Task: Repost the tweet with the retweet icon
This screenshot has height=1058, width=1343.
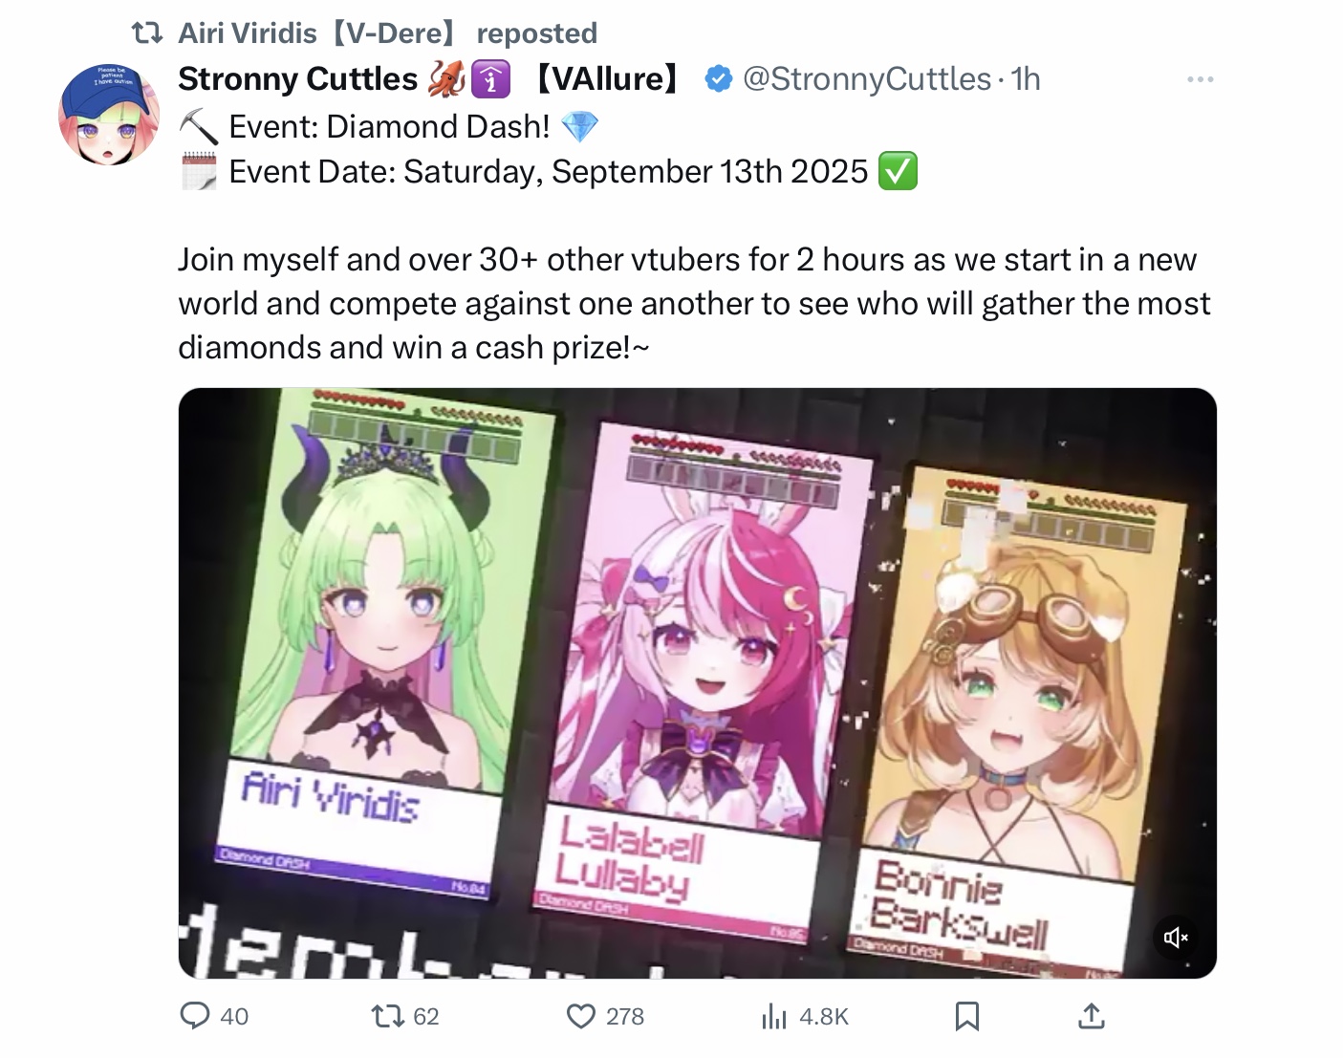Action: [386, 1015]
